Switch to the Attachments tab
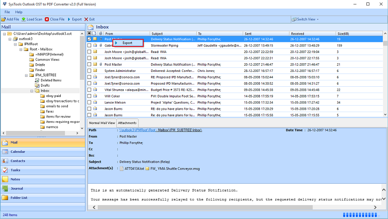 click(x=127, y=123)
